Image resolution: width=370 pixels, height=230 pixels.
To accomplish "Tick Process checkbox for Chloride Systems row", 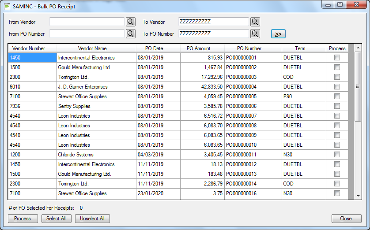I will pyautogui.click(x=337, y=155).
